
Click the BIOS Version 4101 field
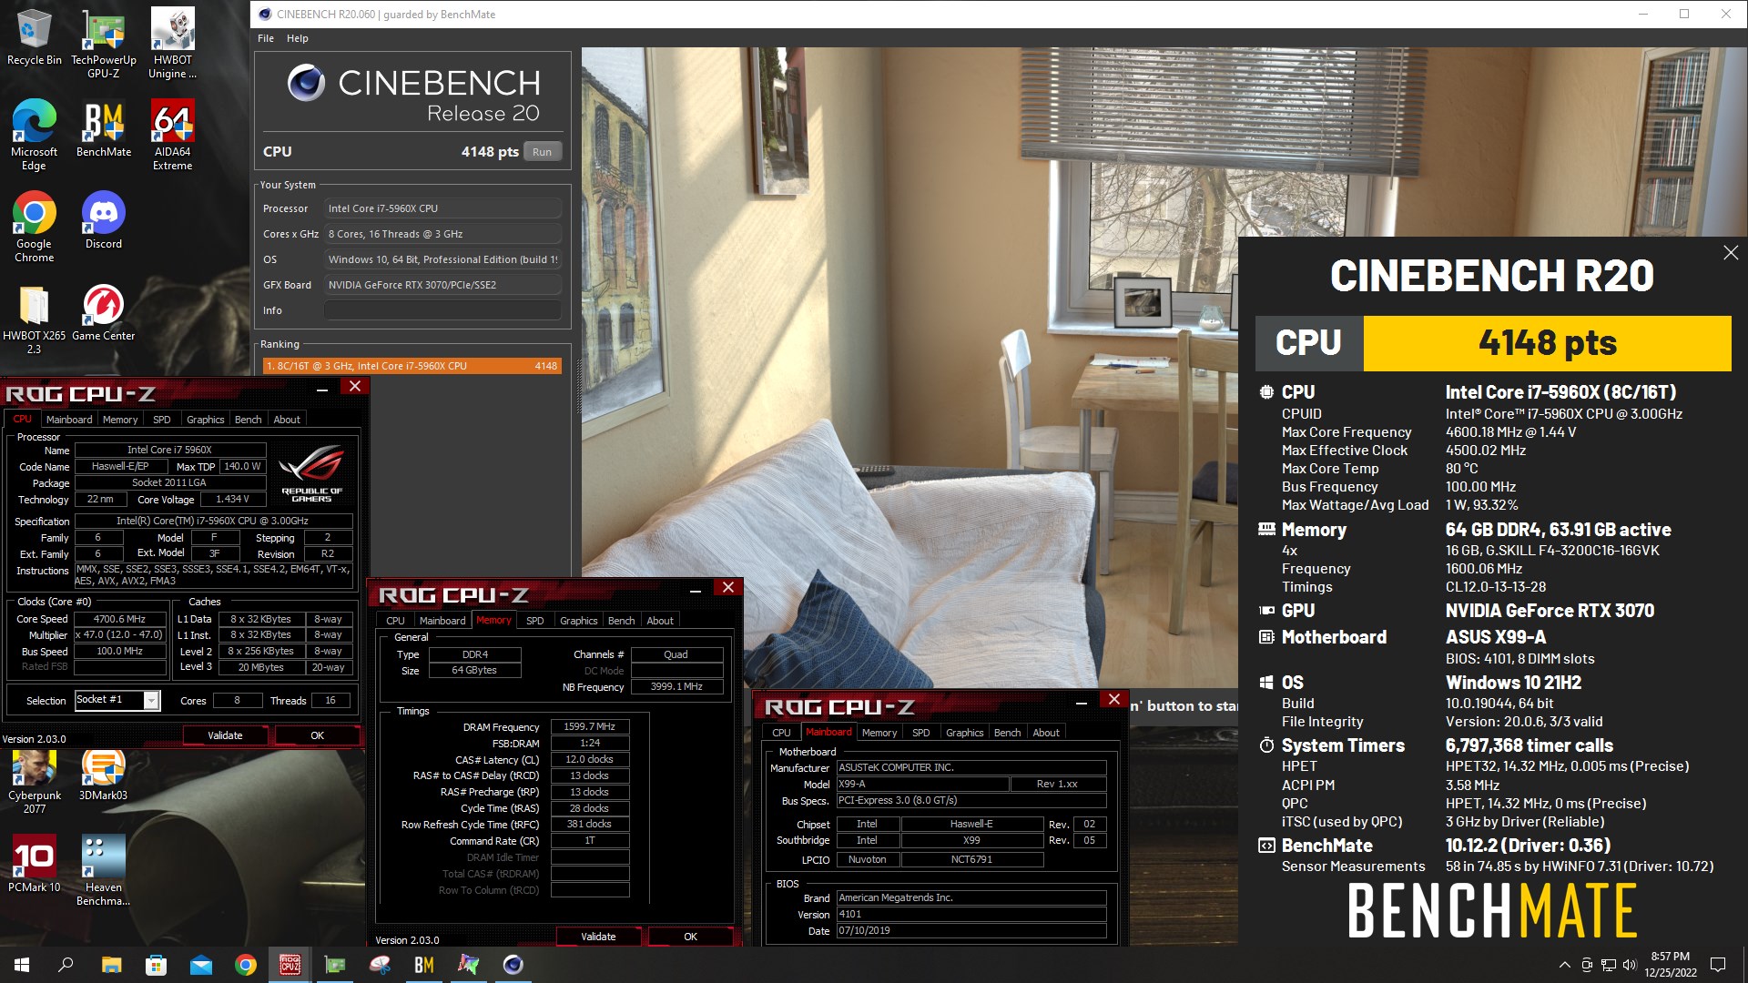[x=971, y=915]
